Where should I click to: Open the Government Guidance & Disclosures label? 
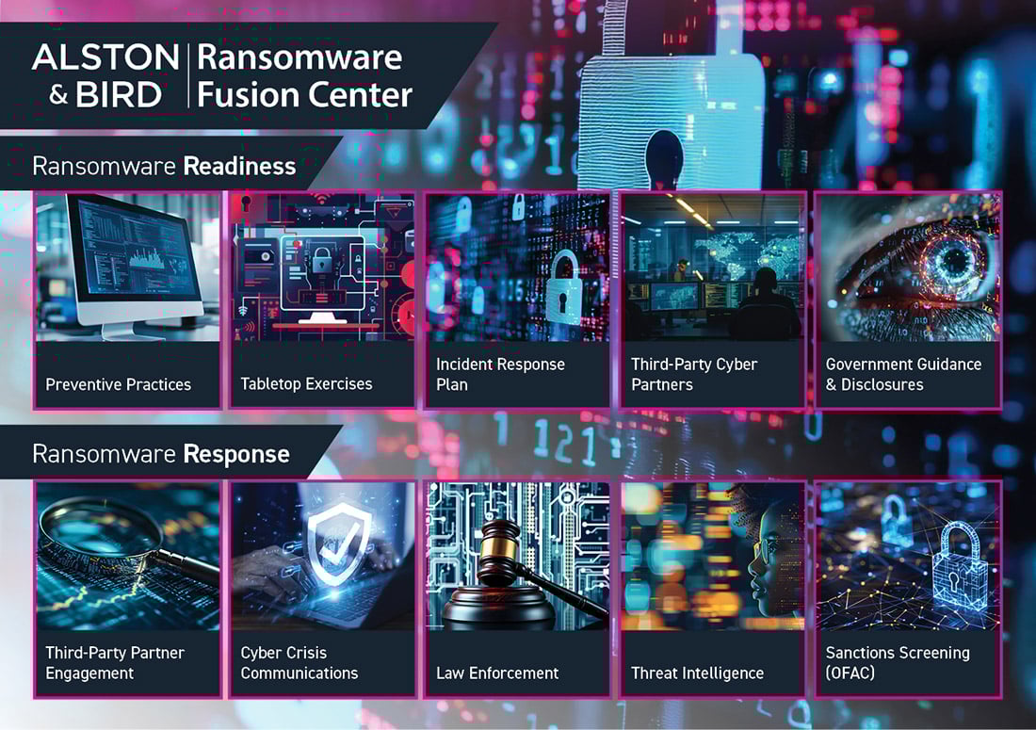click(x=902, y=374)
